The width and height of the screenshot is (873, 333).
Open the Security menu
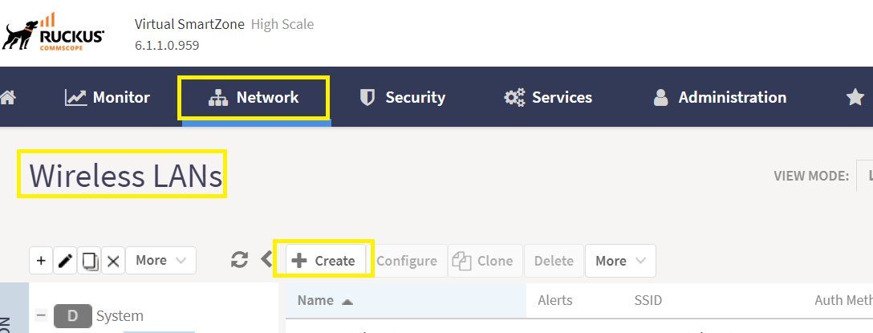[403, 97]
